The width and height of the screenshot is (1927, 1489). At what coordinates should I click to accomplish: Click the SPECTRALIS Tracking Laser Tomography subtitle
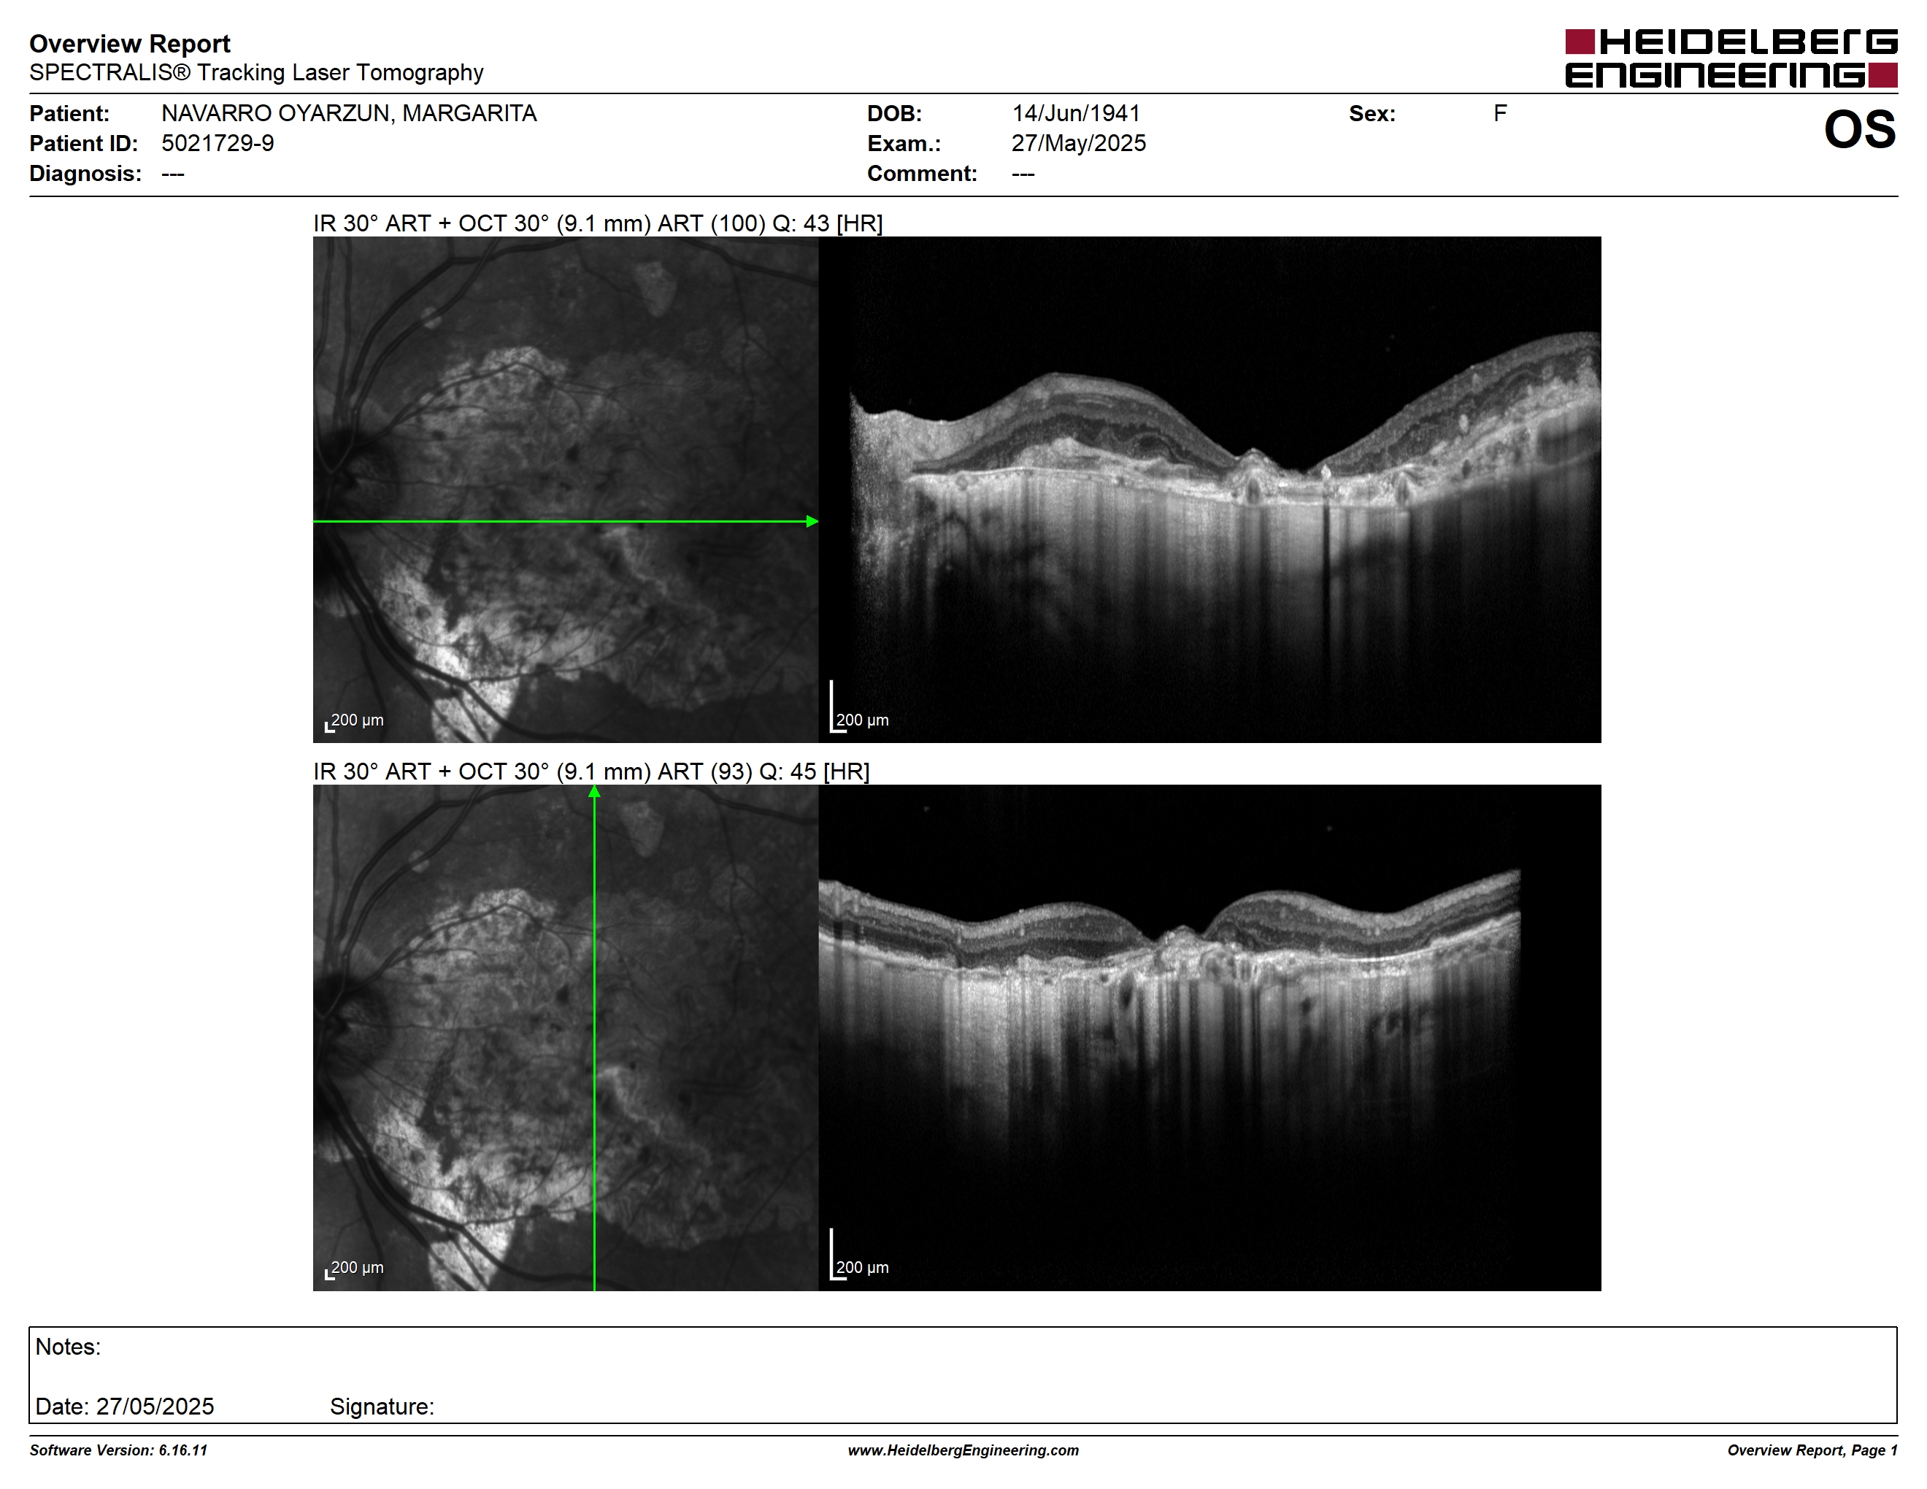(x=256, y=72)
